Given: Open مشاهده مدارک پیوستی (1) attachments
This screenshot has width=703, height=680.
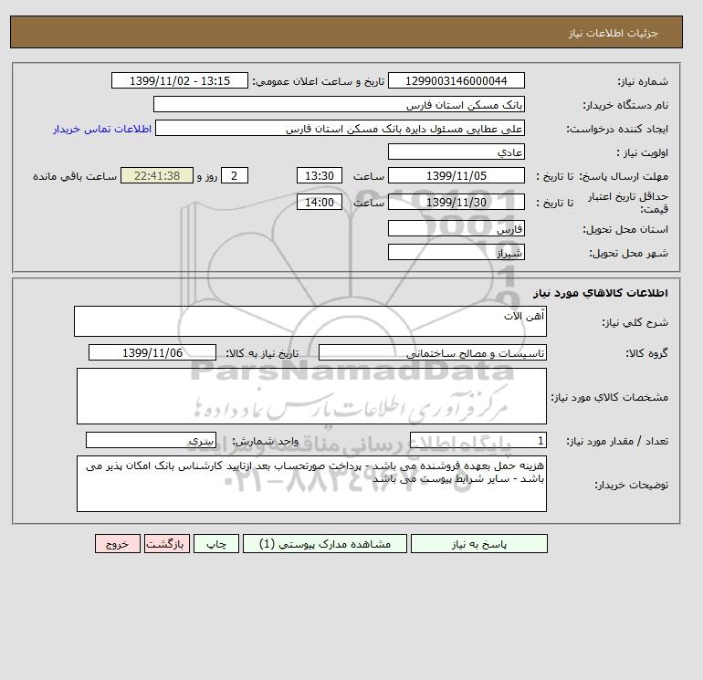Looking at the screenshot, I should tap(325, 543).
